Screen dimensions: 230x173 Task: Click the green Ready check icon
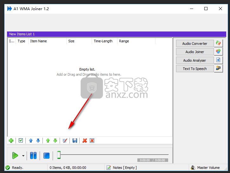[x=8, y=168]
